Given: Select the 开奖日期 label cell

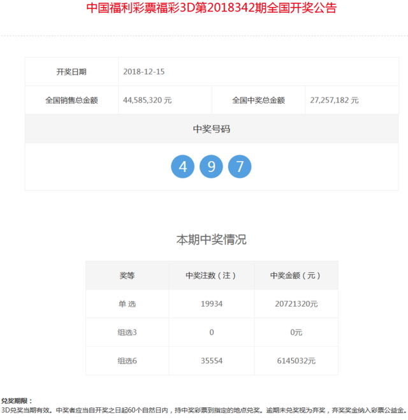Looking at the screenshot, I should click(x=71, y=71).
